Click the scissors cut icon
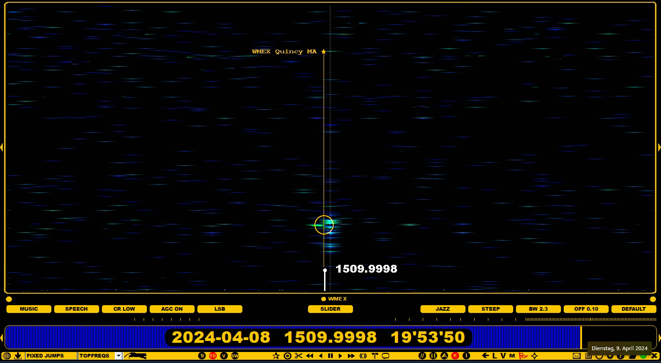Screen dimensions: 661x363 (298, 356)
